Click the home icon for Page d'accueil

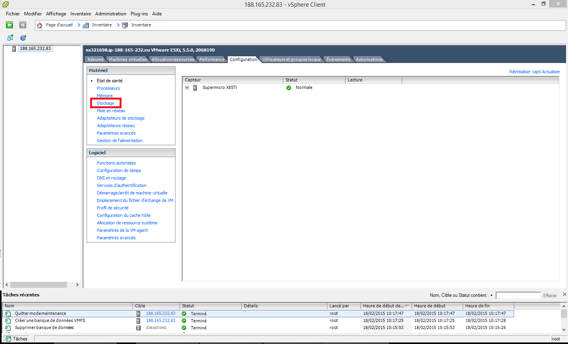pos(39,25)
